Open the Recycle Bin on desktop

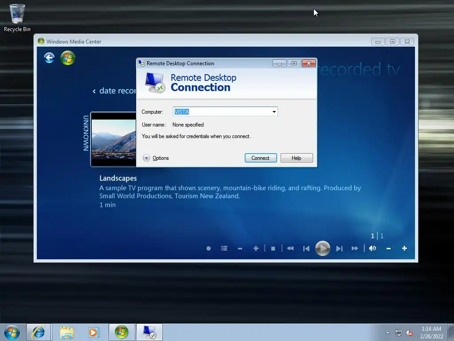(17, 18)
